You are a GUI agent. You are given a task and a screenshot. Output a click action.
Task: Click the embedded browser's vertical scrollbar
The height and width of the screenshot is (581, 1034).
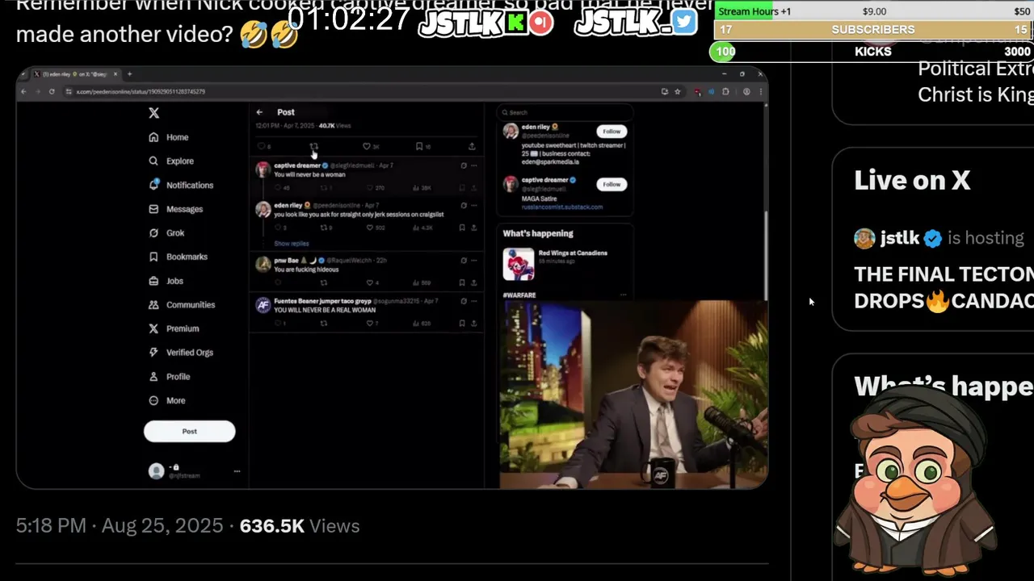[x=765, y=256]
